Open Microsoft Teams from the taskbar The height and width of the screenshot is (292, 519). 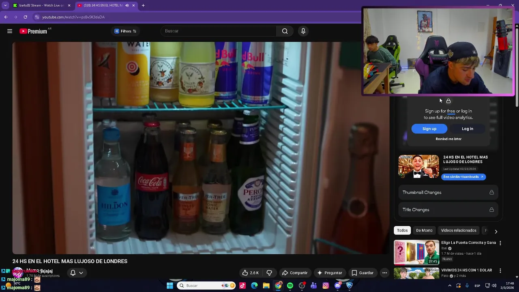[313, 286]
